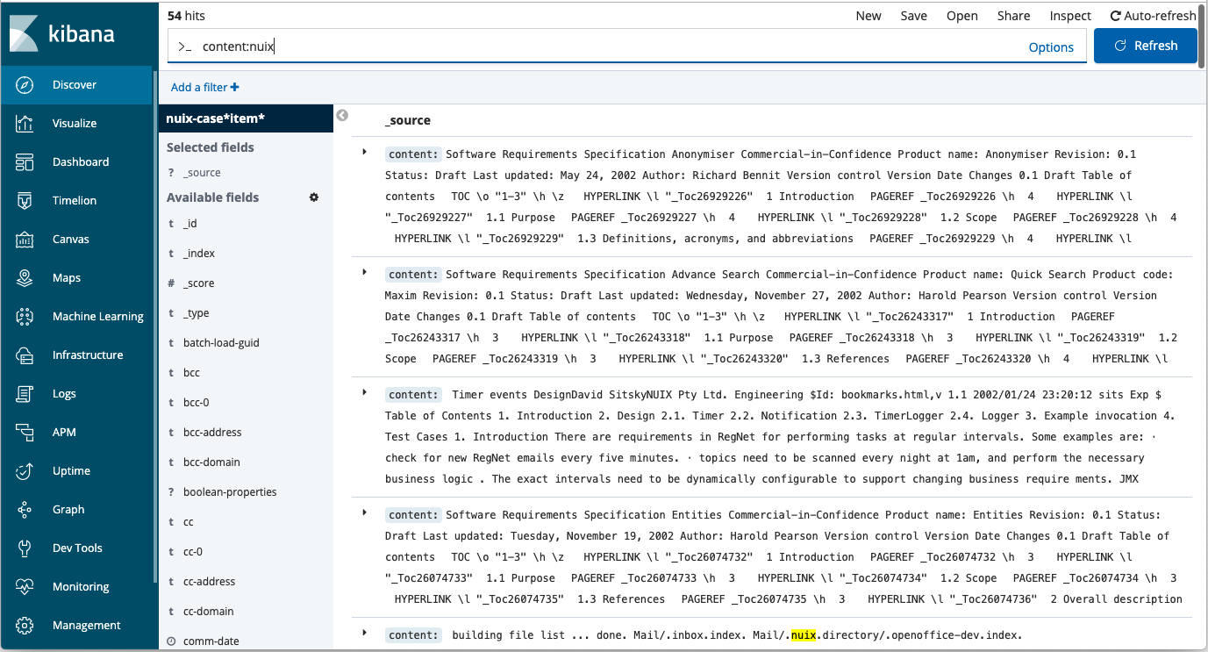Open the Inspect menu
This screenshot has height=652, width=1208.
(x=1070, y=16)
